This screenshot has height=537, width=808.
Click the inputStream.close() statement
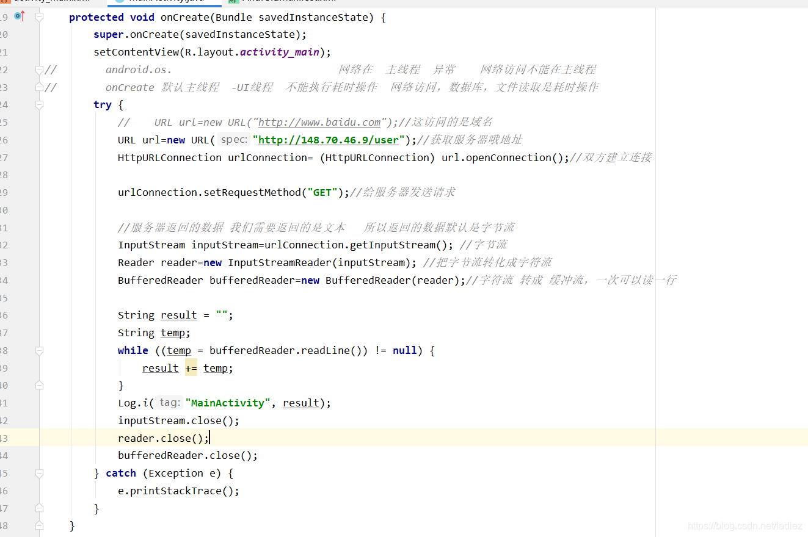178,421
